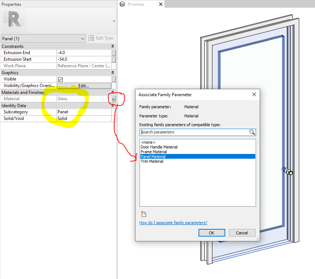The image size is (315, 279).
Task: Open 'How do I associate family parameters?' link
Action: (x=173, y=223)
